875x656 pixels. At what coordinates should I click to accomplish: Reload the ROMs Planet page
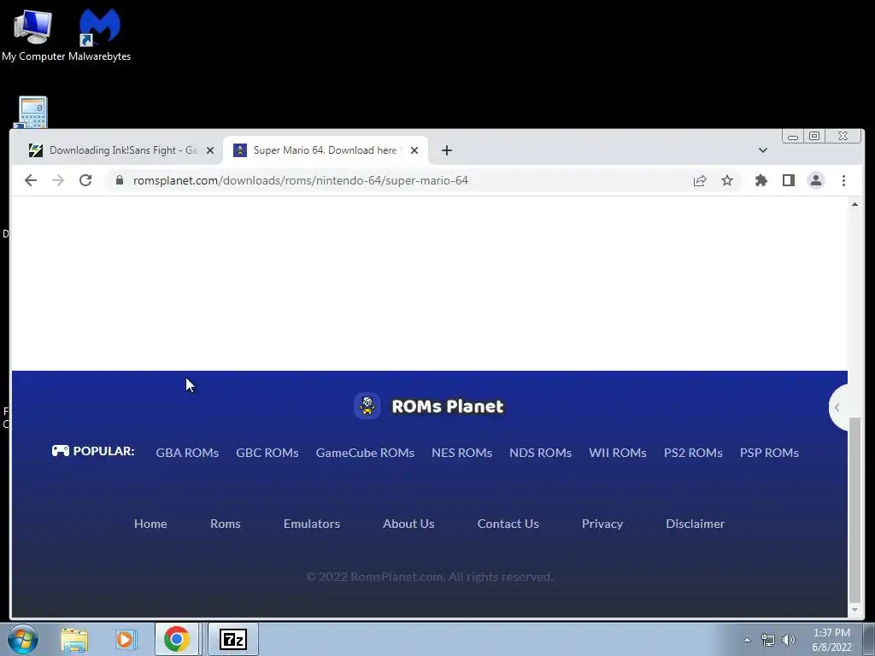tap(85, 180)
